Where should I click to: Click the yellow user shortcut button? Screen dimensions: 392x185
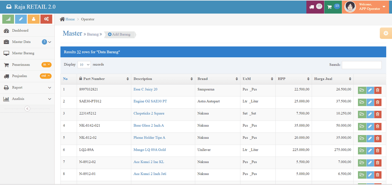pyautogui.click(x=34, y=19)
